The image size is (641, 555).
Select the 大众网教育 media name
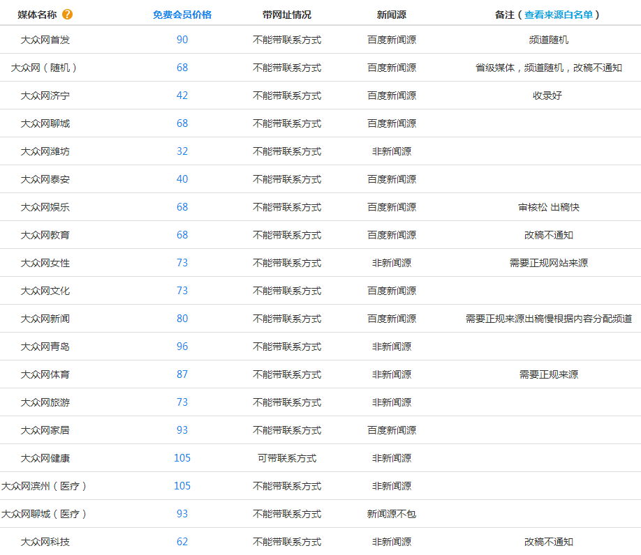pos(45,235)
